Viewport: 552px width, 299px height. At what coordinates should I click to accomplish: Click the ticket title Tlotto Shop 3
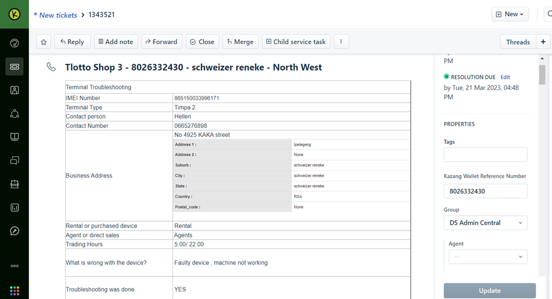193,67
